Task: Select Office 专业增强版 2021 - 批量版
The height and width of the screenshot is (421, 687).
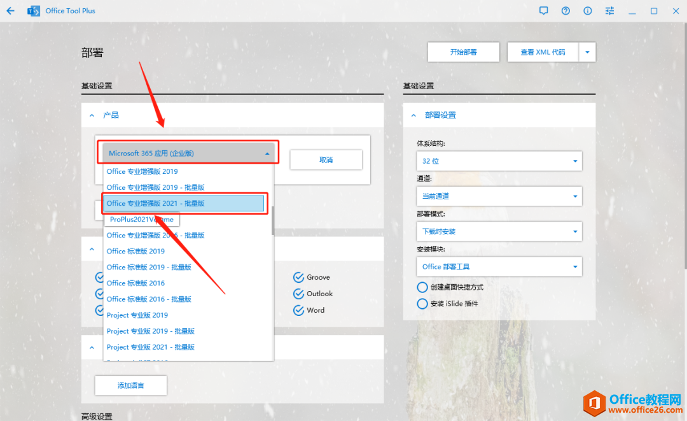Action: (184, 203)
